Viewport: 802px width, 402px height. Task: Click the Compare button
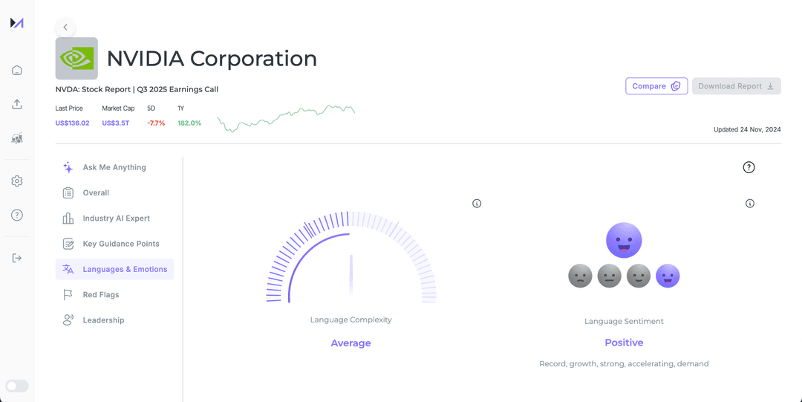[x=656, y=86]
